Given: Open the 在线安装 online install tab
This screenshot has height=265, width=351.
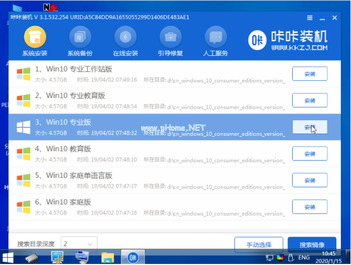Looking at the screenshot, I should click(126, 41).
